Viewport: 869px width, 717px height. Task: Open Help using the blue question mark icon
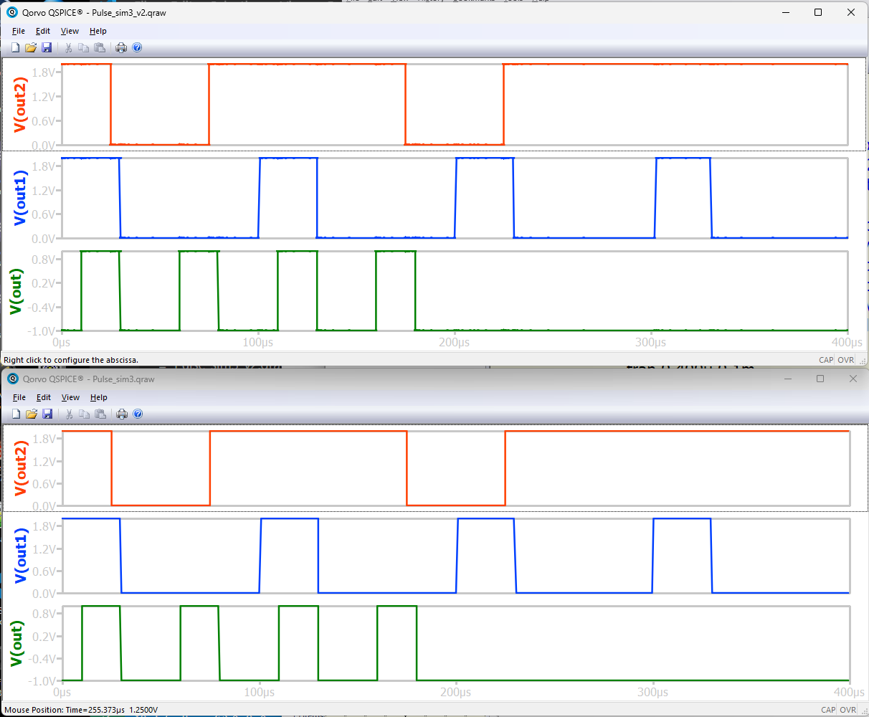(136, 47)
